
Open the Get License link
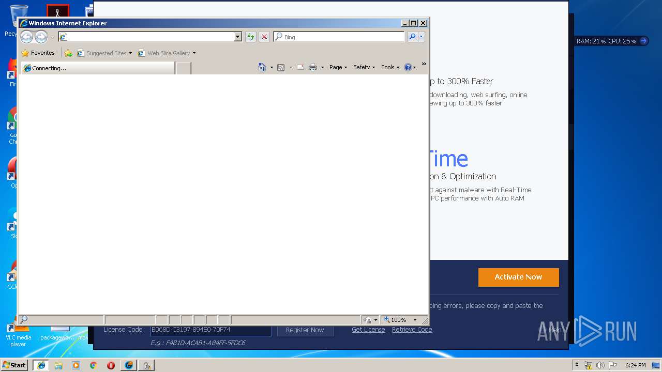point(368,330)
